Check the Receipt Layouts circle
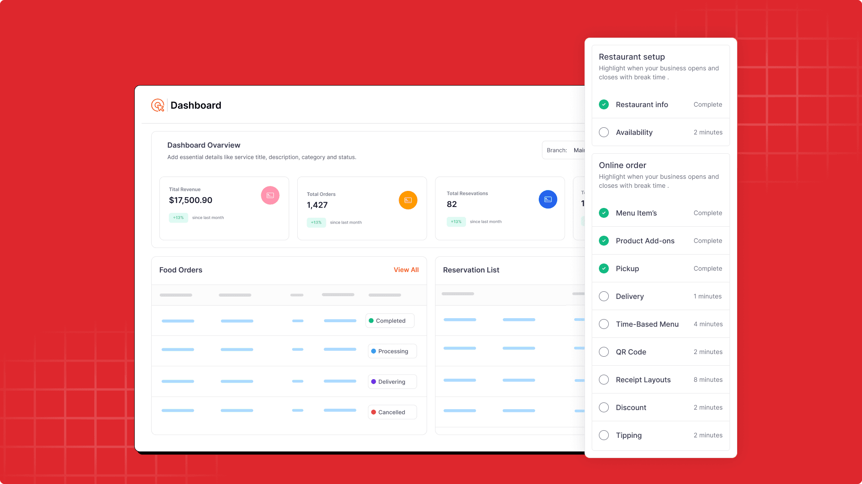The height and width of the screenshot is (484, 862). pyautogui.click(x=604, y=380)
